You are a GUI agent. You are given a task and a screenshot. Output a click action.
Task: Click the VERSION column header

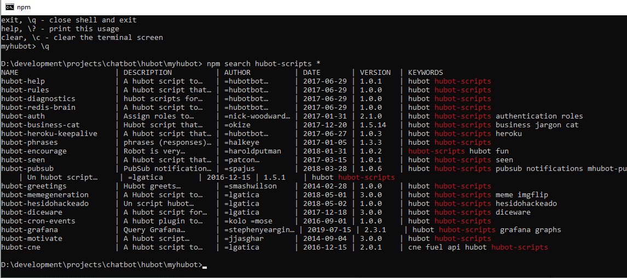point(375,73)
